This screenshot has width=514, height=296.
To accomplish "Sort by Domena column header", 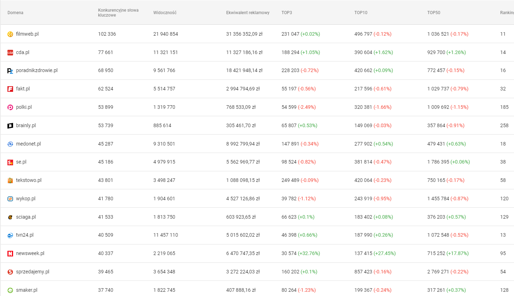I will pos(16,13).
